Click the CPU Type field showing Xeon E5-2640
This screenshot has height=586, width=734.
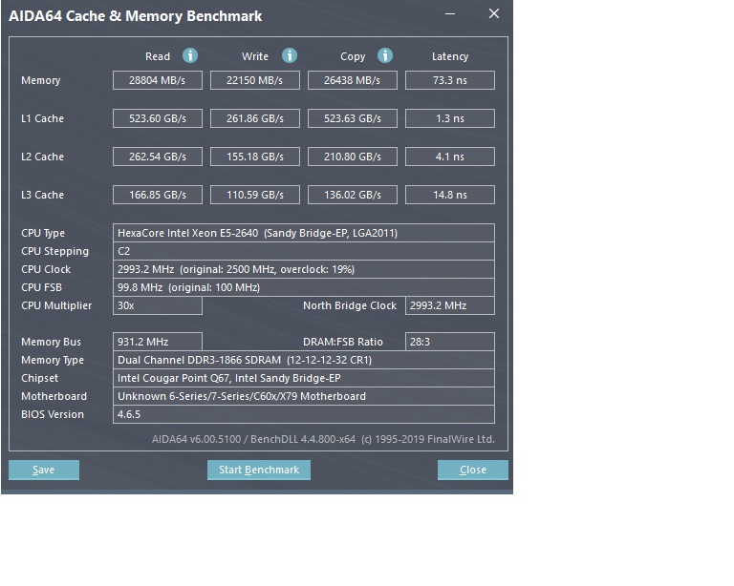tap(303, 233)
